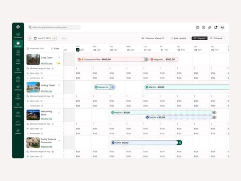The width and height of the screenshot is (241, 181).
Task: Switch the calendar to Collapse mode
Action: 216,38
